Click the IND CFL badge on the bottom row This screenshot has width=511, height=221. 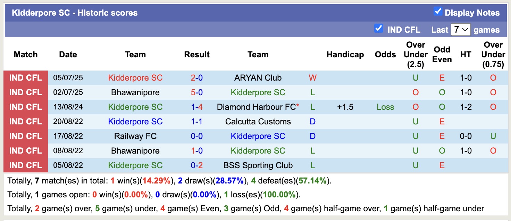tap(26, 165)
